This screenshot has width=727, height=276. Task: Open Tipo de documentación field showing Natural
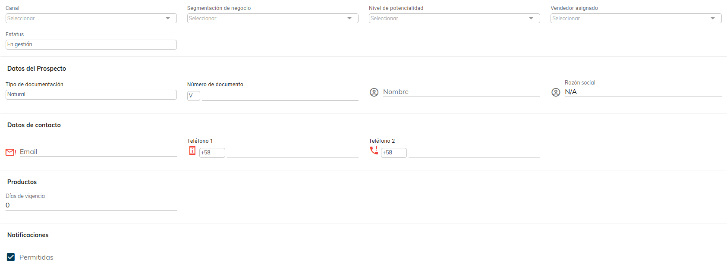(x=91, y=94)
